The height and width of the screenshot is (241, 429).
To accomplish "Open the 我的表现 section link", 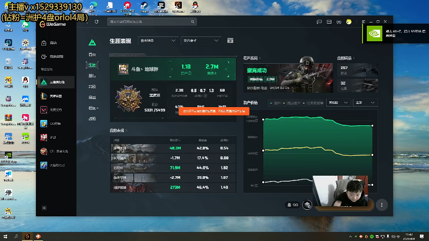I will click(x=118, y=131).
